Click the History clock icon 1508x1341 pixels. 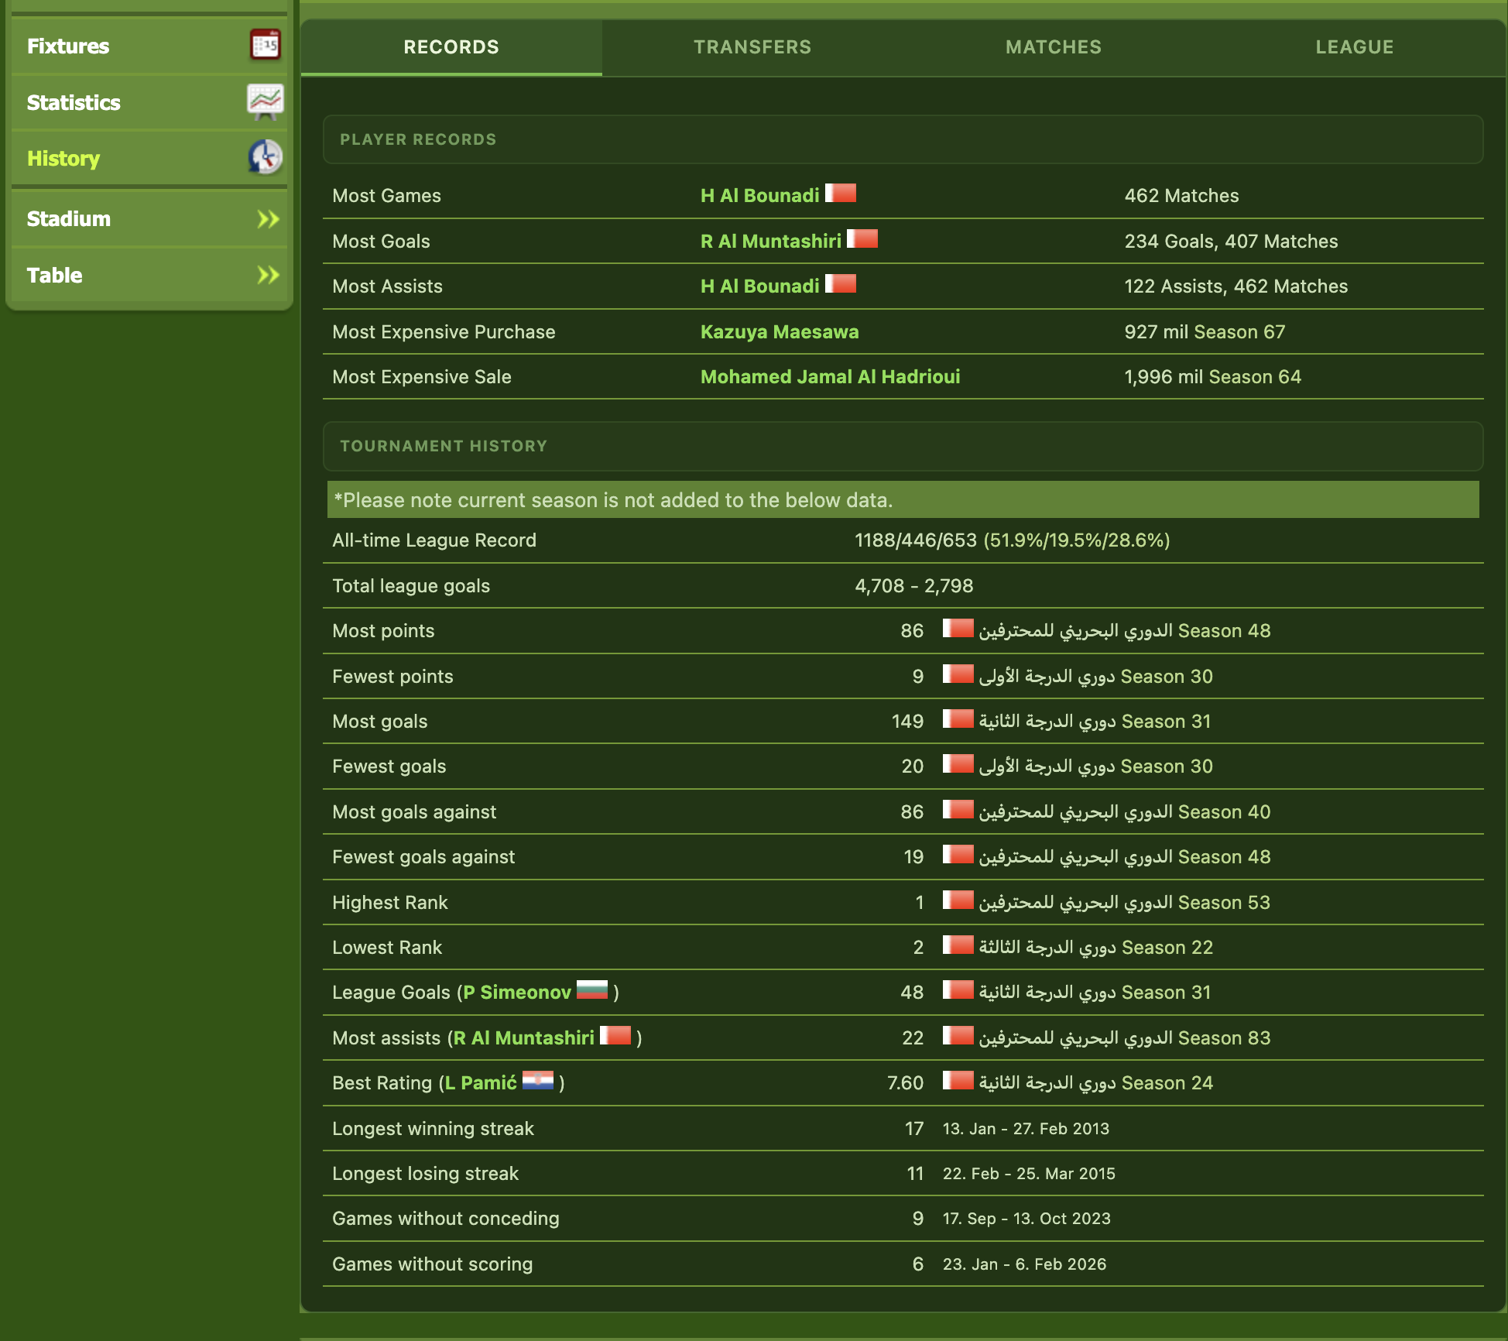(x=266, y=157)
